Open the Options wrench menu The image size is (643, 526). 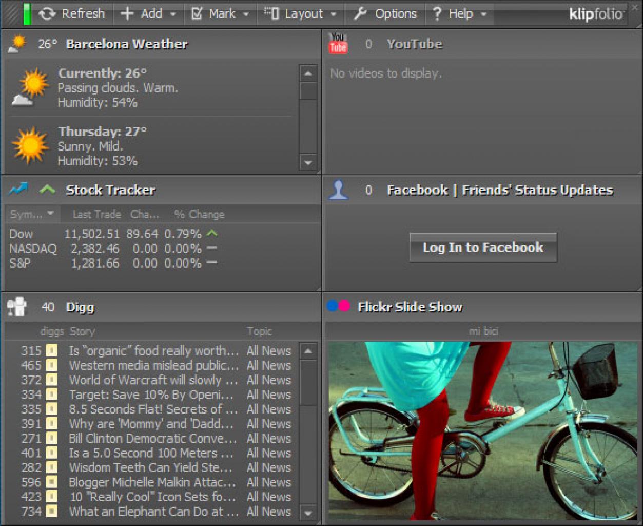[x=385, y=14]
